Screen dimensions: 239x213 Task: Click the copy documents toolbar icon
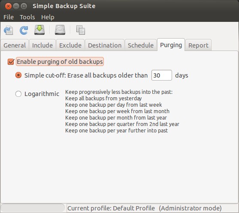[81, 30]
